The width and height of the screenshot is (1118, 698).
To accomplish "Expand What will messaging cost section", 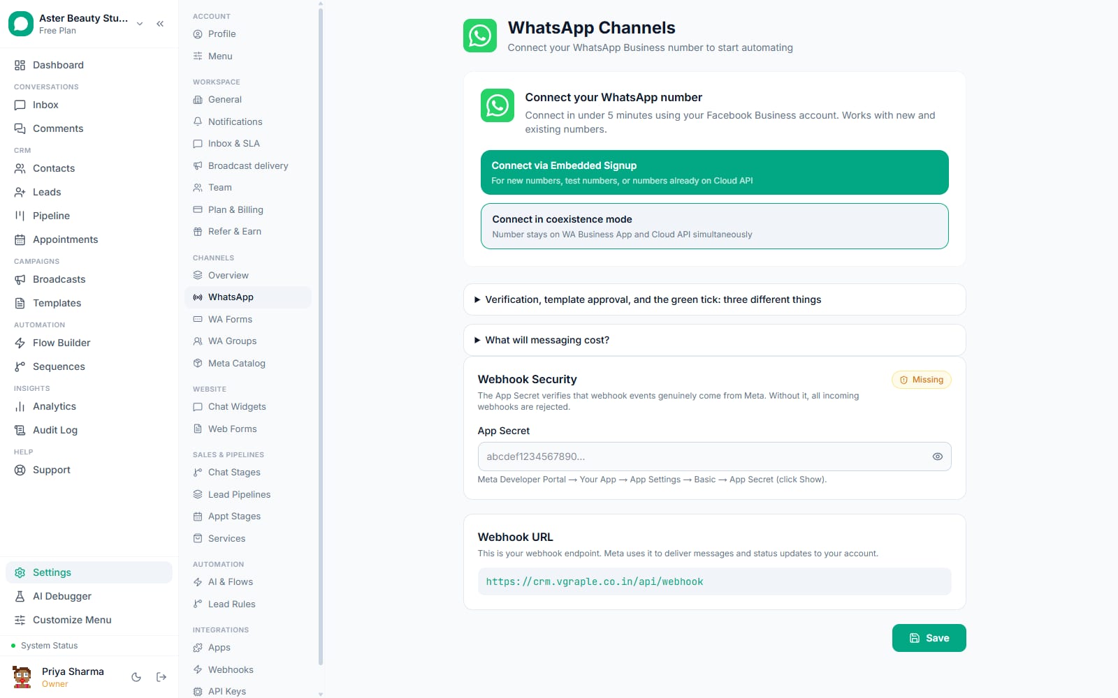I will pyautogui.click(x=714, y=340).
